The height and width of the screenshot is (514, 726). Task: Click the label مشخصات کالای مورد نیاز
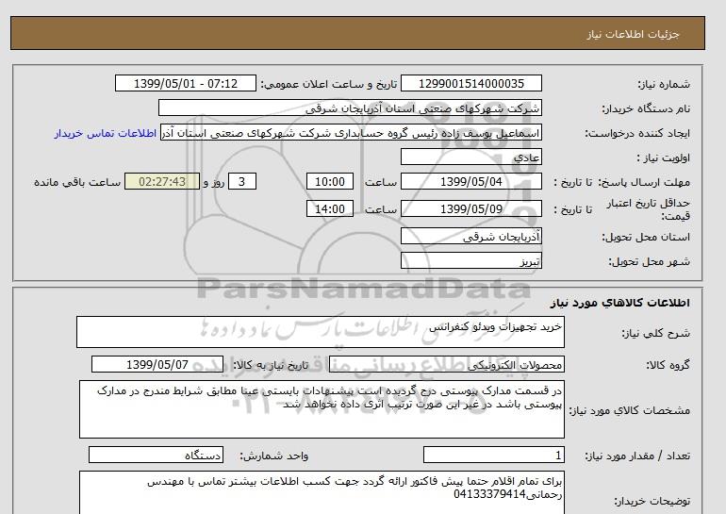click(x=629, y=410)
